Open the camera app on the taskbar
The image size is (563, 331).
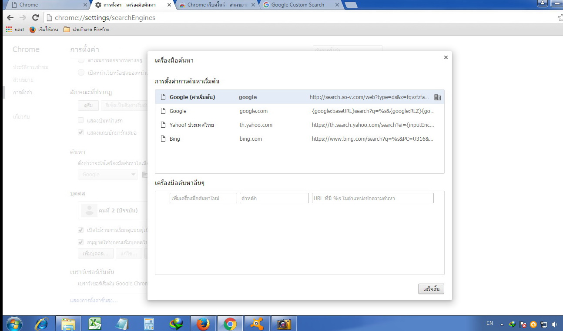tap(284, 324)
